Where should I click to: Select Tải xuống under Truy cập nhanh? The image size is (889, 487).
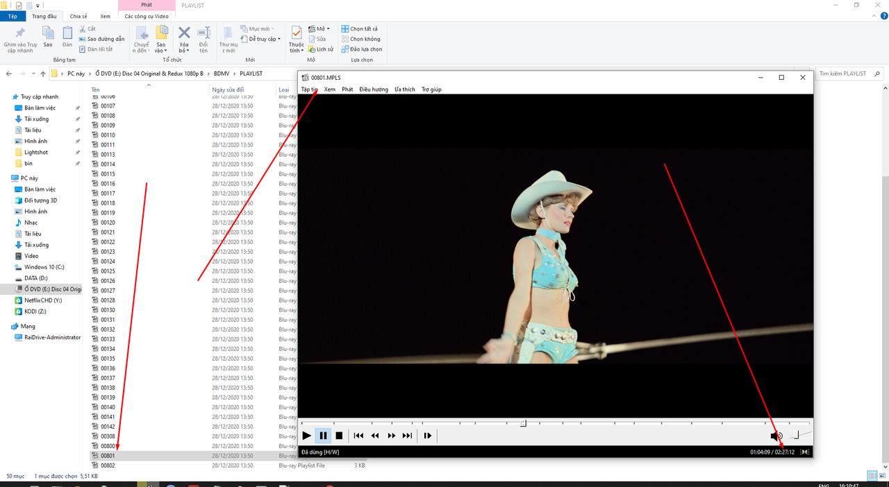pyautogui.click(x=36, y=119)
